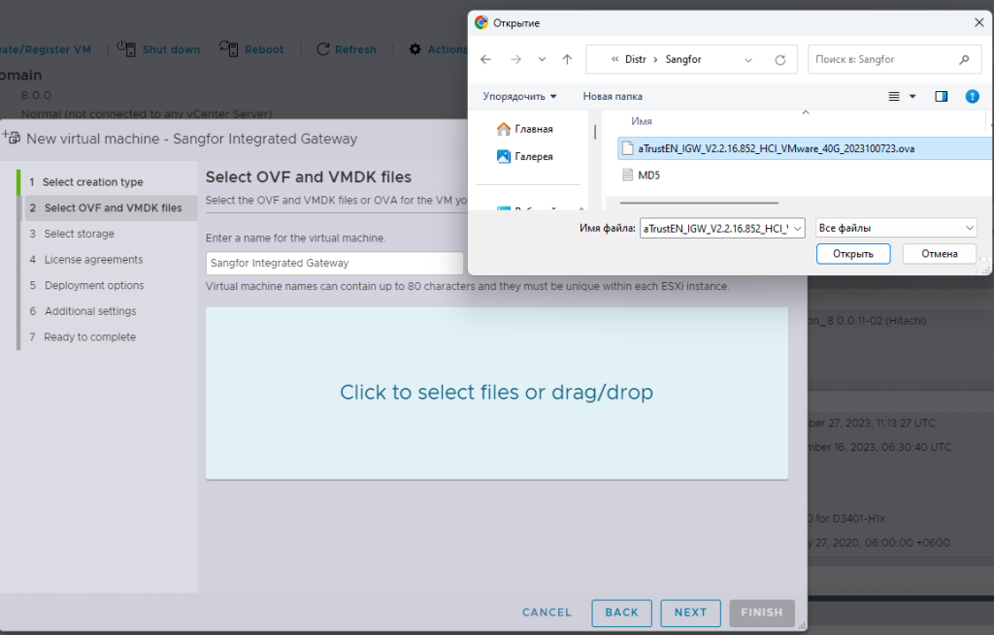Click Refresh in ESXi toolbar
994x635 pixels.
tap(347, 49)
